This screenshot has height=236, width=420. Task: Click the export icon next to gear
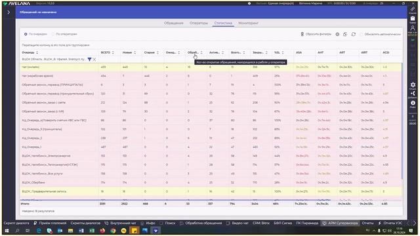click(345, 34)
